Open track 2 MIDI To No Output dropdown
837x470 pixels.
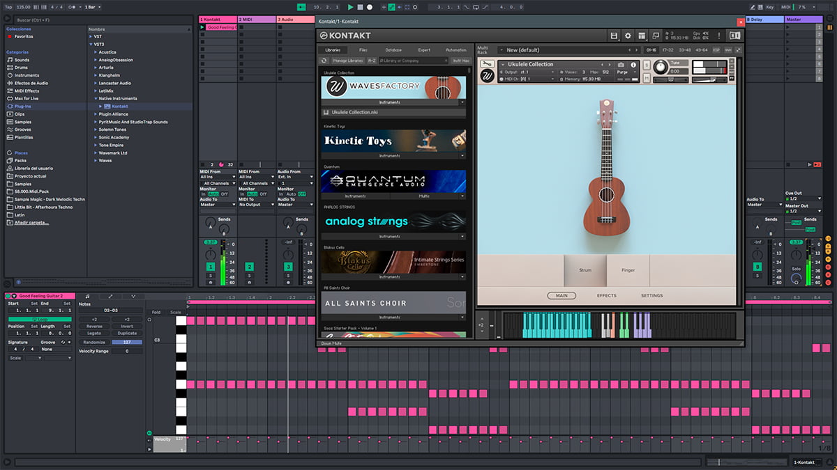pos(257,205)
